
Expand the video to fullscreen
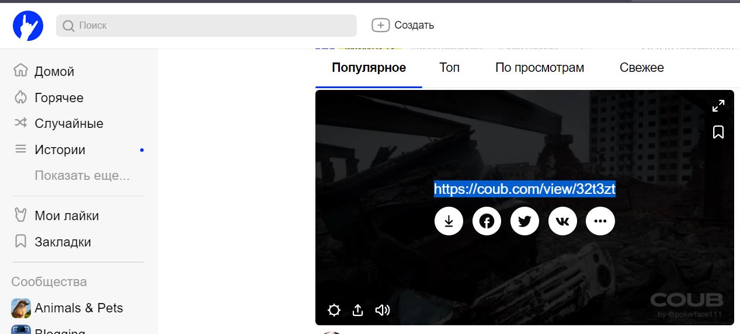pos(718,106)
